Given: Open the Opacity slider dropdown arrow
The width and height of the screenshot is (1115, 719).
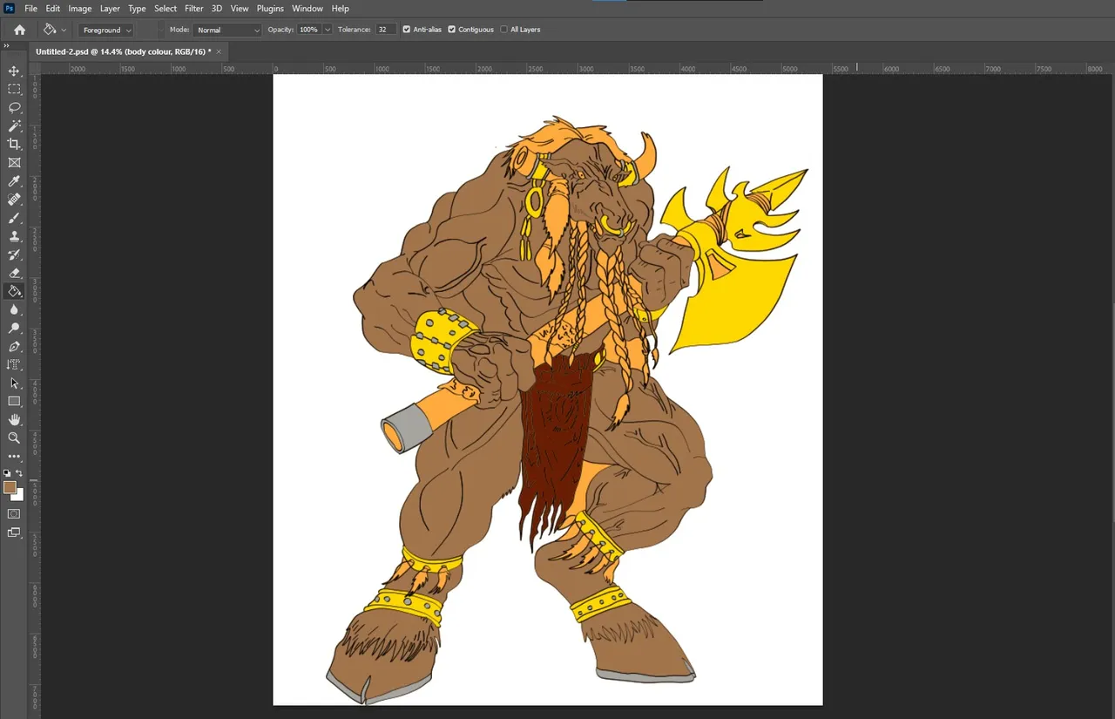Looking at the screenshot, I should click(328, 30).
